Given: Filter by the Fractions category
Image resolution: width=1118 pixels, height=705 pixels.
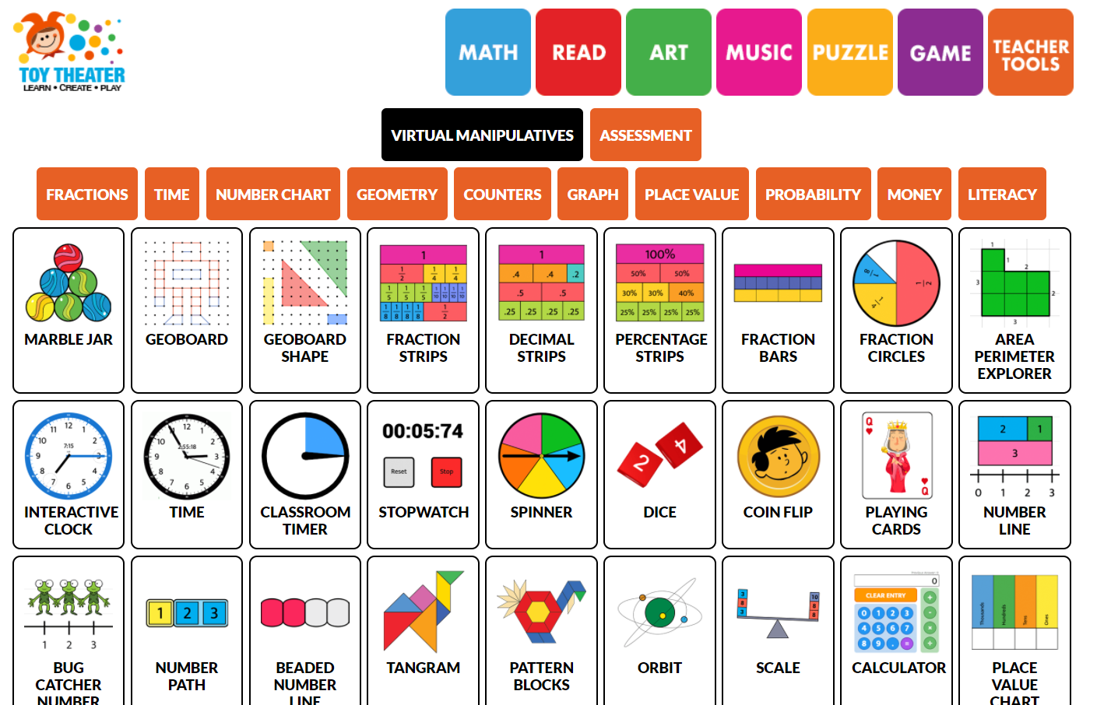Looking at the screenshot, I should click(x=87, y=194).
